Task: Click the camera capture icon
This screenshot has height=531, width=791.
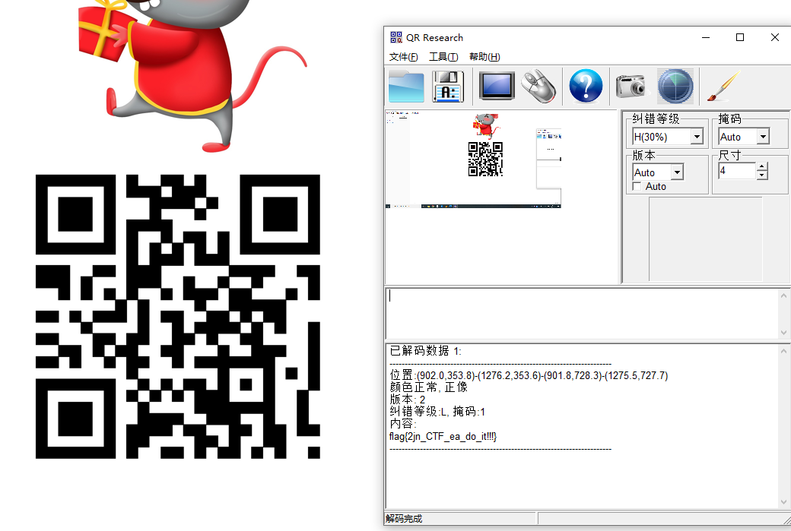Action: point(631,86)
